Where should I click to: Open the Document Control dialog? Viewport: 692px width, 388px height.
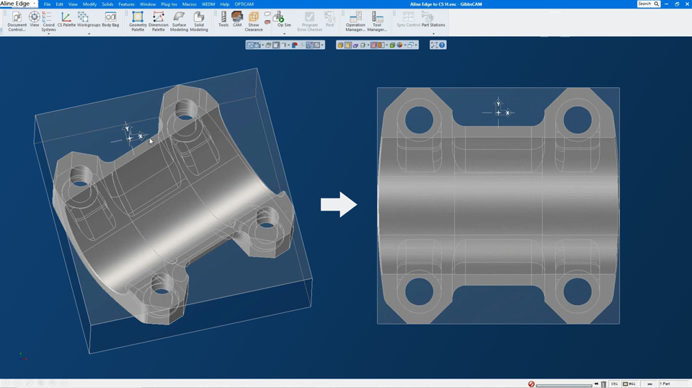point(17,20)
